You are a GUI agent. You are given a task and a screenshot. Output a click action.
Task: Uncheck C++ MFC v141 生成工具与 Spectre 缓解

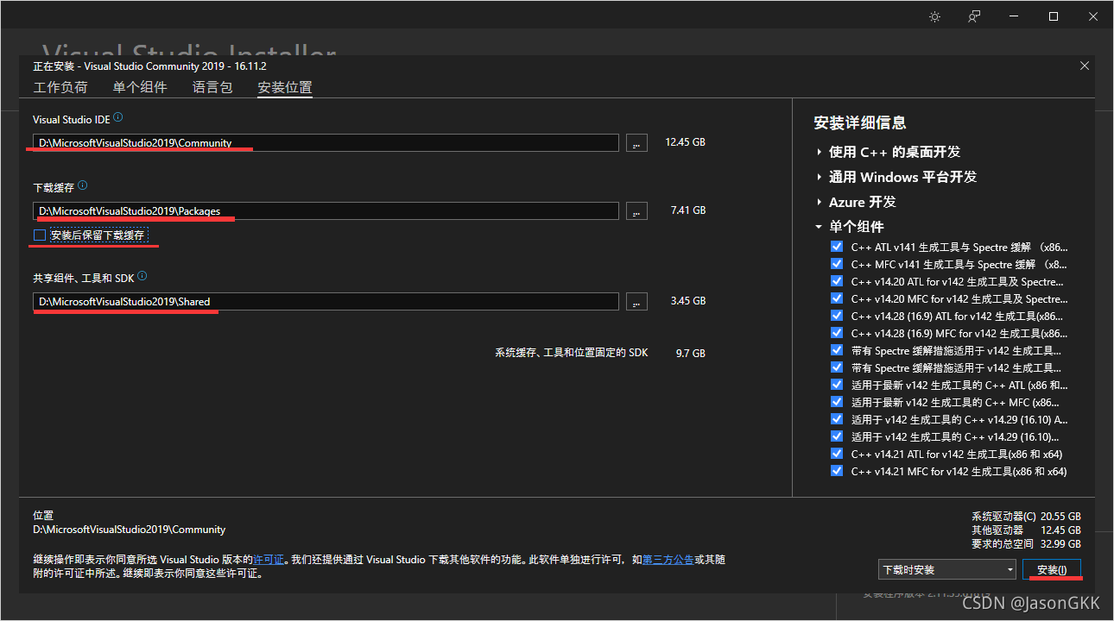(x=836, y=264)
